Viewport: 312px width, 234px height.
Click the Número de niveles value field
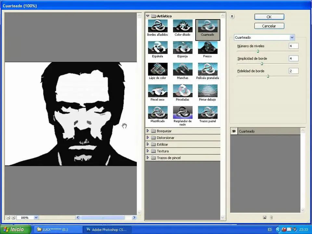point(293,46)
